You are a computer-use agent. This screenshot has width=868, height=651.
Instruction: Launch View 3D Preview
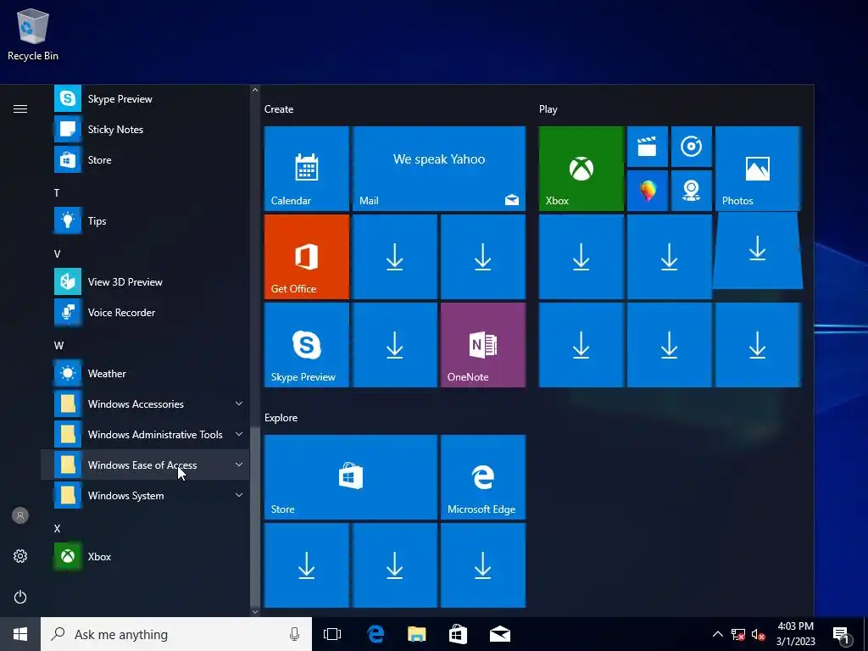point(145,281)
